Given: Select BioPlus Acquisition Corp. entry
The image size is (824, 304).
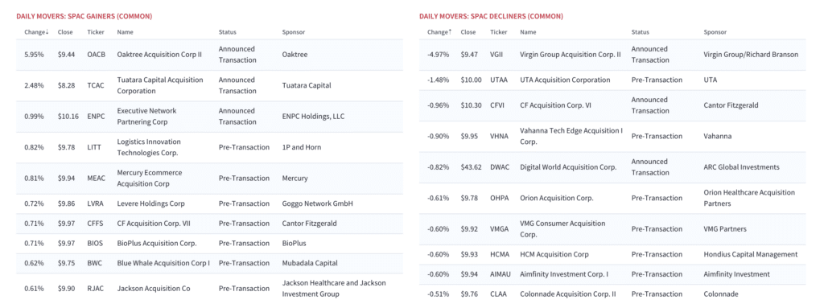Looking at the screenshot, I should (x=209, y=244).
